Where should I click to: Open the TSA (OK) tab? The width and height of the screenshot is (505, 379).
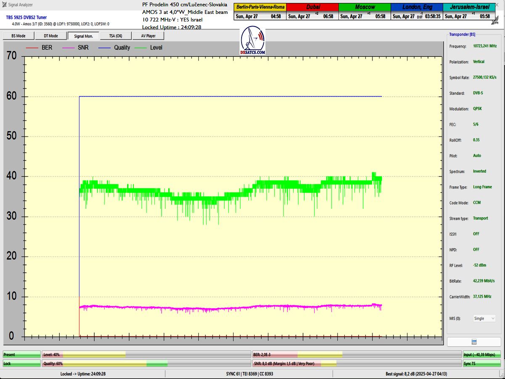(116, 36)
